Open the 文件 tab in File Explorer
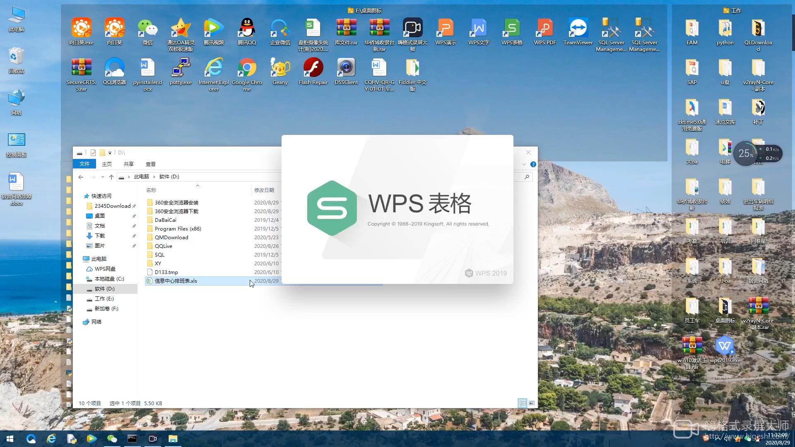This screenshot has width=795, height=447. pos(84,164)
